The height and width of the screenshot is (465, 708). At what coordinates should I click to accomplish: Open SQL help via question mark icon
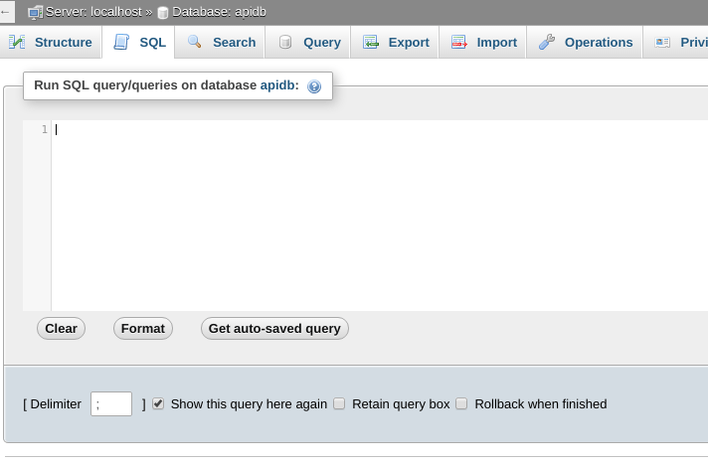point(314,86)
